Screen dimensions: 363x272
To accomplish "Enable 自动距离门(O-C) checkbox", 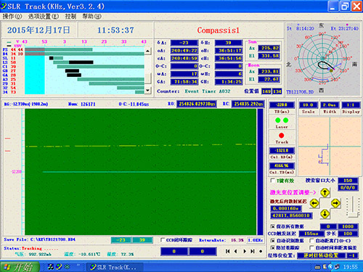I will click(x=312, y=241).
